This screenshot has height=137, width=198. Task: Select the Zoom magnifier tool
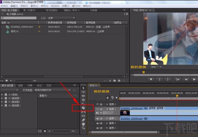click(83, 128)
